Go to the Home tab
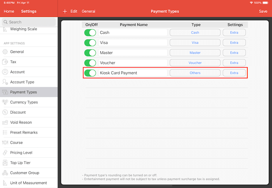This screenshot has height=188, width=272. click(9, 11)
